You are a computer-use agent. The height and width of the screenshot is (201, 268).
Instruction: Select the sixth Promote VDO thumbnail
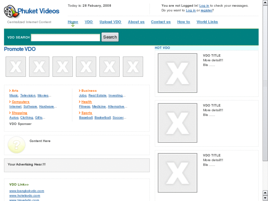pos(133,67)
